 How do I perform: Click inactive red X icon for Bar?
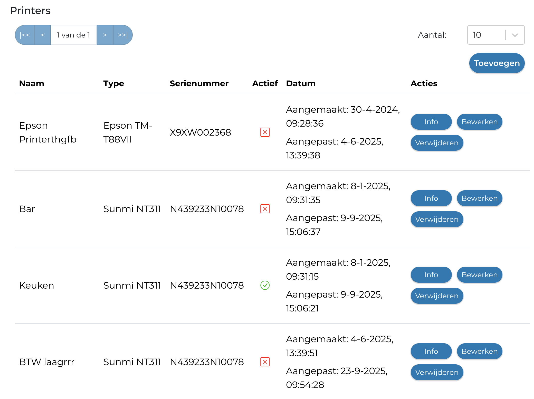pyautogui.click(x=265, y=209)
